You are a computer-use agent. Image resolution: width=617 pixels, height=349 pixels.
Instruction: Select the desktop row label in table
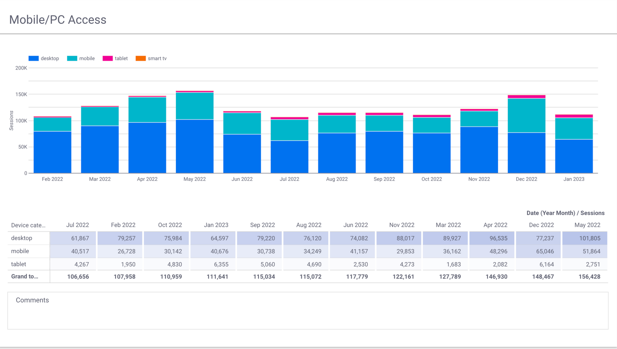tap(22, 238)
